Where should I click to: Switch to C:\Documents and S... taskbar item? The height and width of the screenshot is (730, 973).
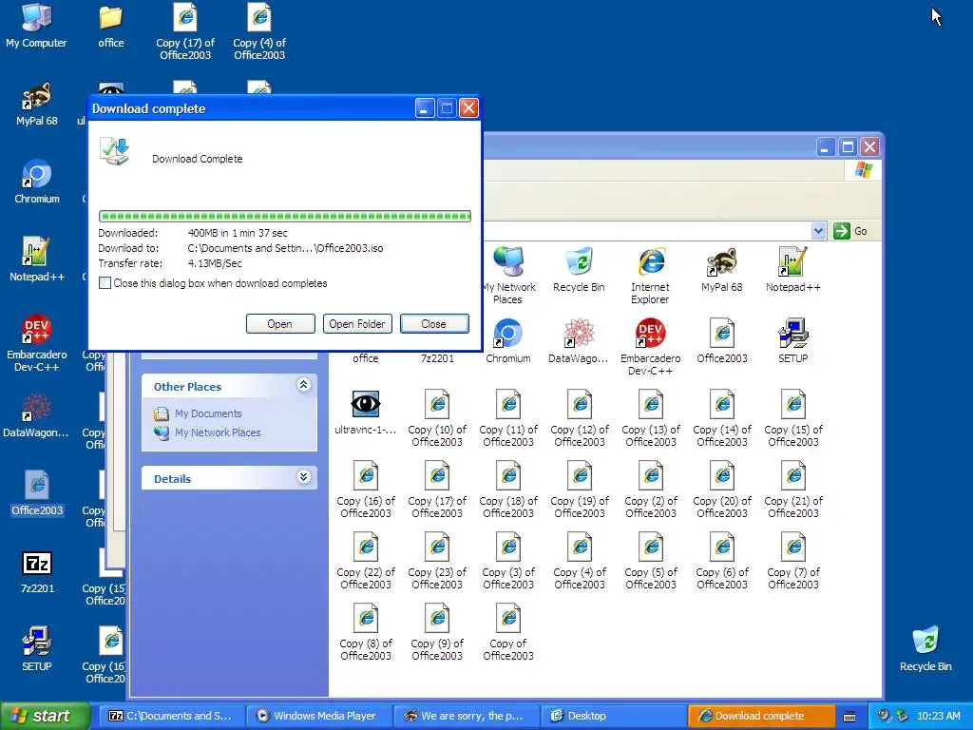click(172, 716)
